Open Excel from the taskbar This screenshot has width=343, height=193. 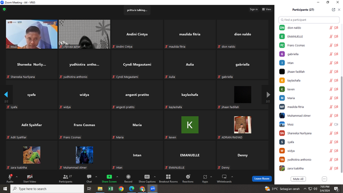[110, 189]
